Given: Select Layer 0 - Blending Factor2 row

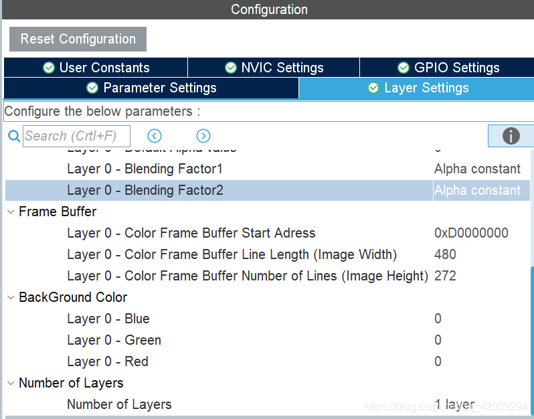Looking at the screenshot, I should (268, 190).
